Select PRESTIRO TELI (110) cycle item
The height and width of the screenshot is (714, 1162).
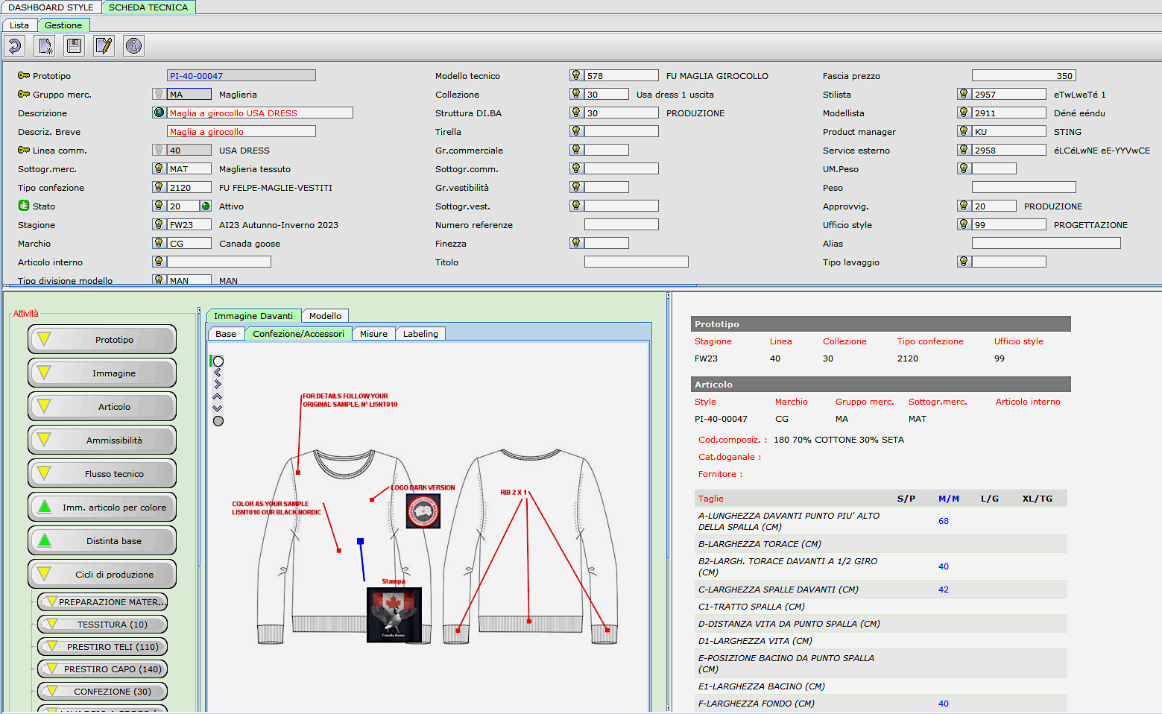coord(103,646)
